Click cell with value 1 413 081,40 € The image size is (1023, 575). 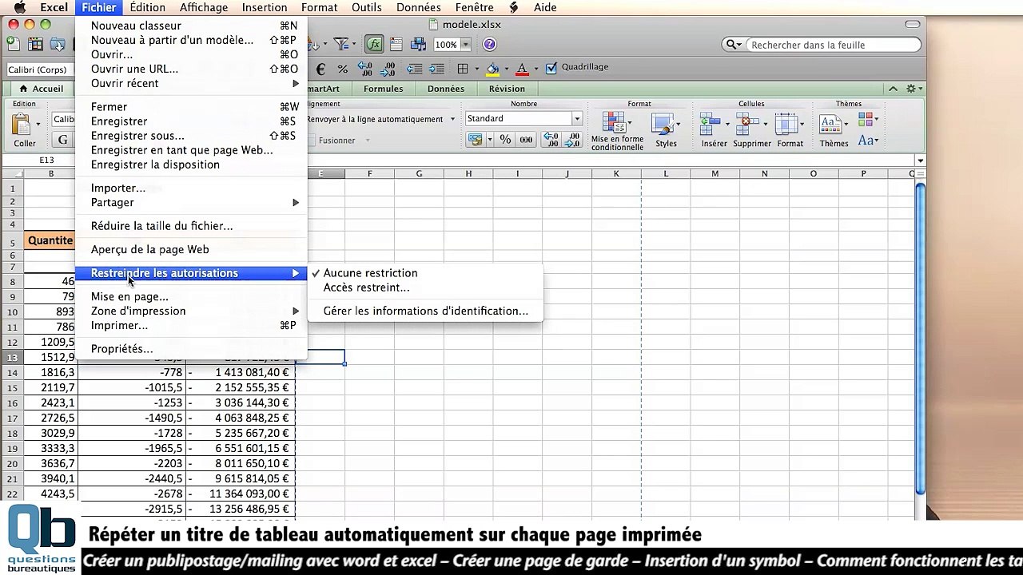[x=241, y=372]
